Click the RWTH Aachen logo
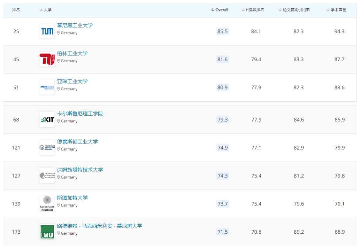The width and height of the screenshot is (360, 249). (47, 87)
